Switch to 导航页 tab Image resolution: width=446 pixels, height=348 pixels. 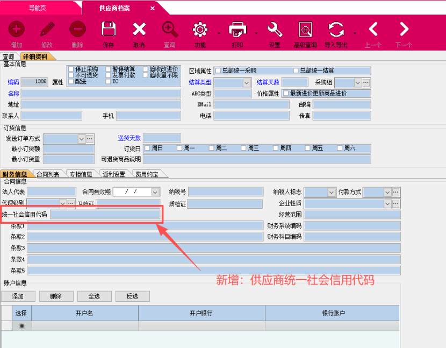coord(38,8)
